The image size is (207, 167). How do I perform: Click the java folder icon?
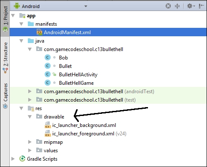click(x=31, y=41)
